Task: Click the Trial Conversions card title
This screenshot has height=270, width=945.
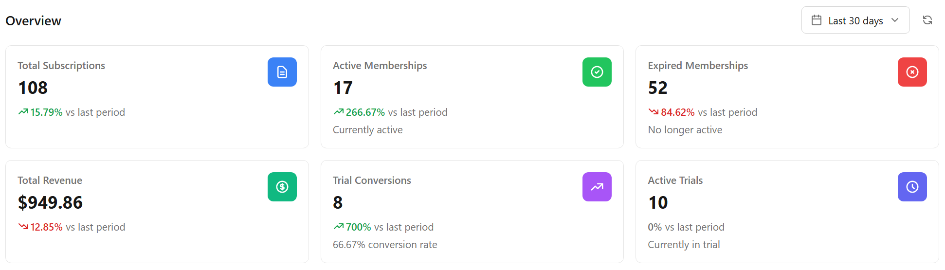Action: point(372,180)
